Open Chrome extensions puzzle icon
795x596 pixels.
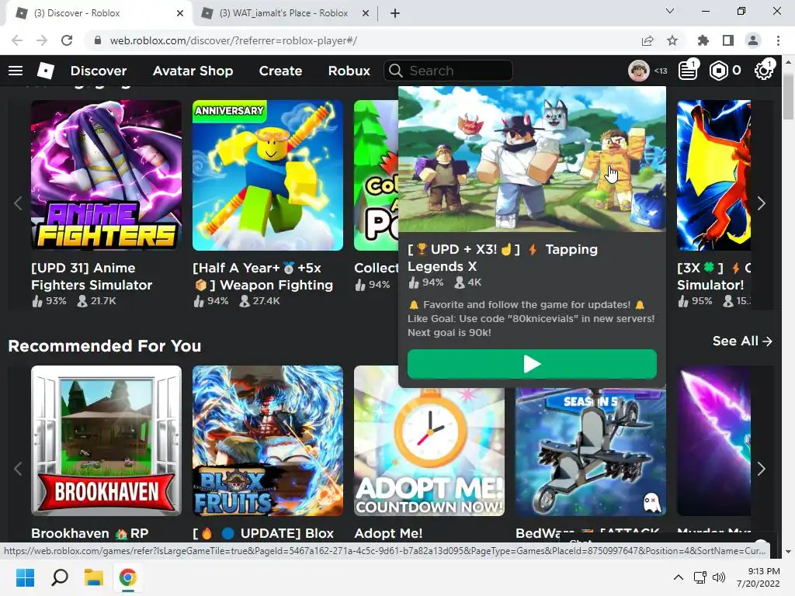pos(703,40)
